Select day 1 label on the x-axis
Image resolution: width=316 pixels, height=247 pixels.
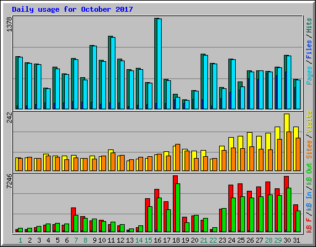[20, 240]
